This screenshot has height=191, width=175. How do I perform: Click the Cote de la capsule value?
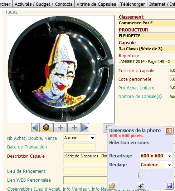tap(172, 71)
